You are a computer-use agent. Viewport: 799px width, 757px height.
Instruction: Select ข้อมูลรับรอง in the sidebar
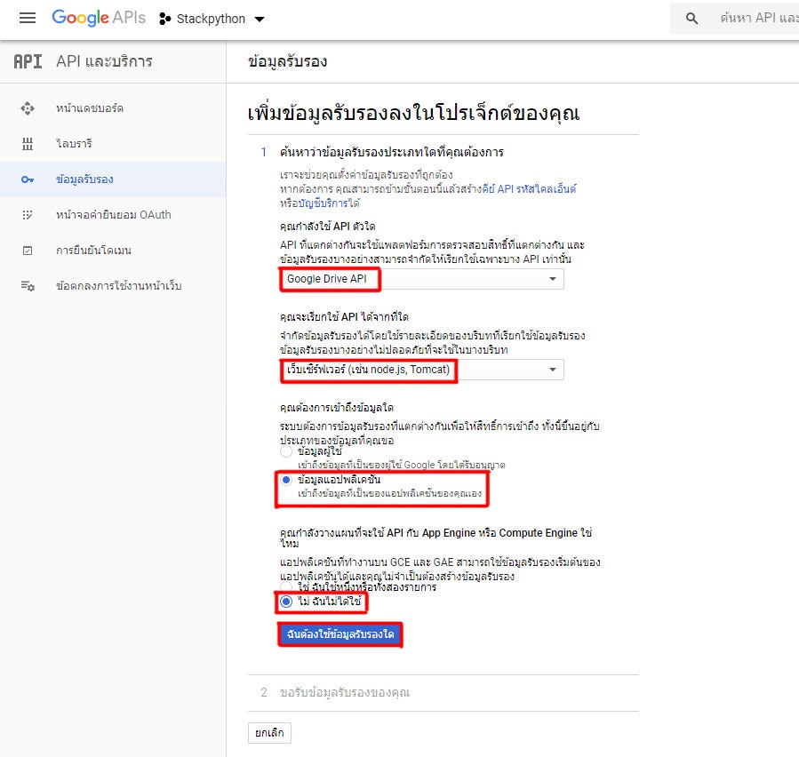click(x=113, y=179)
